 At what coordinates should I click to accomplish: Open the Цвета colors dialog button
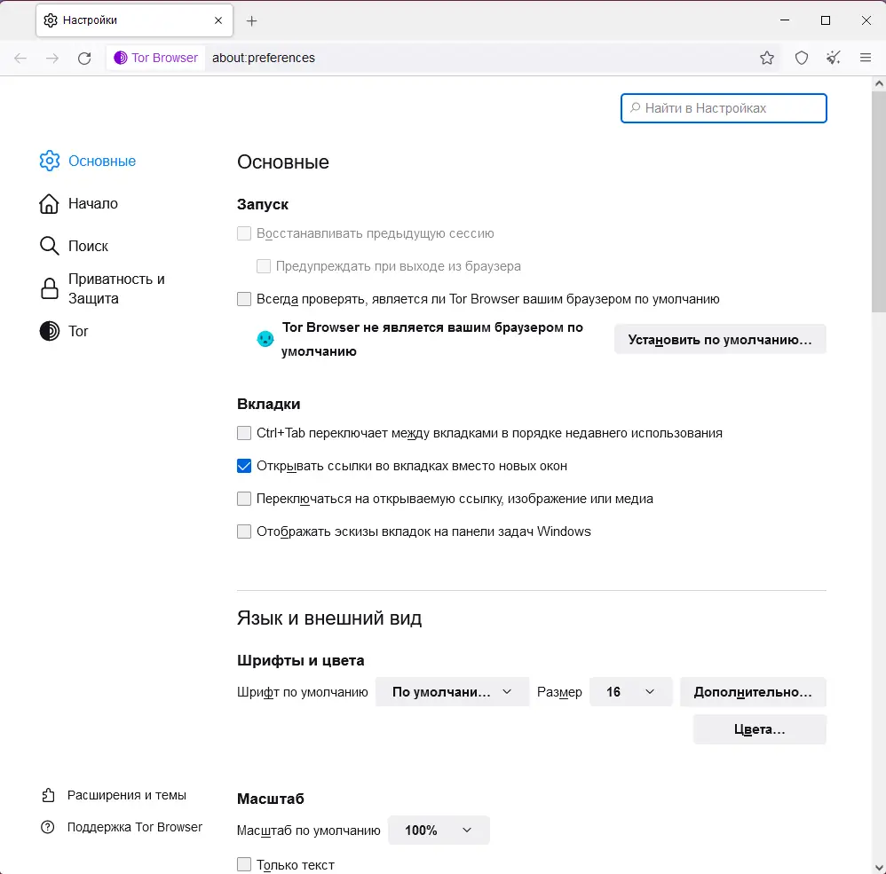coord(759,729)
